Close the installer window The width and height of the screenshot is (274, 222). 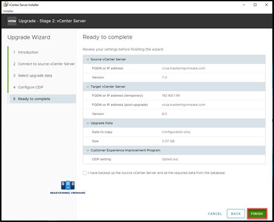click(266, 5)
